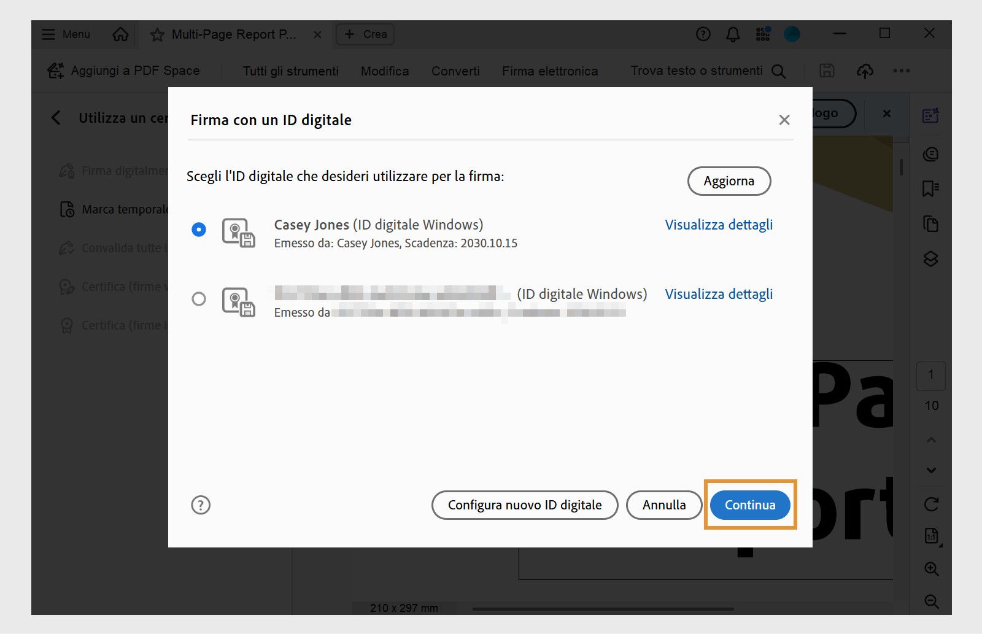Open Visualizza dettagli for Casey Jones
Image resolution: width=982 pixels, height=634 pixels.
[718, 225]
